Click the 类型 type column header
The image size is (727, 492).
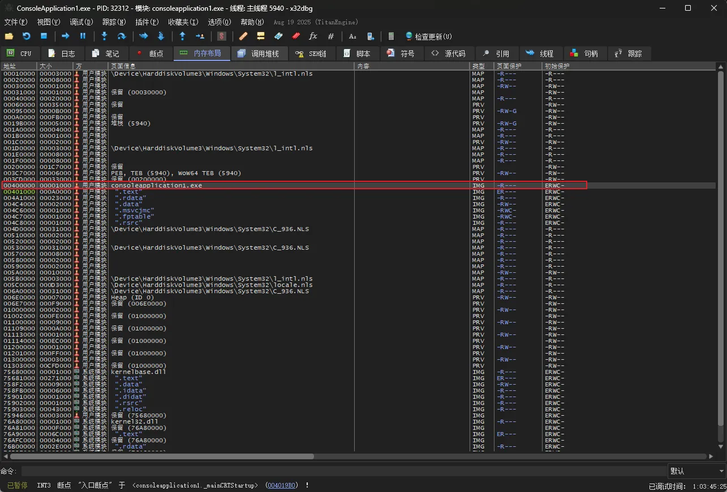[482, 66]
